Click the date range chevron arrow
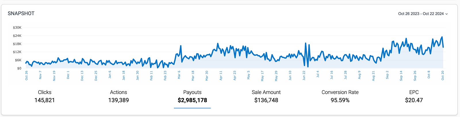 [x=446, y=14]
